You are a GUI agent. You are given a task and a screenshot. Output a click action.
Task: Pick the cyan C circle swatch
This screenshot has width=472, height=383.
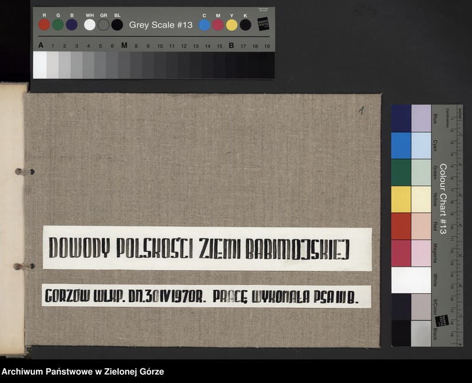pos(204,25)
